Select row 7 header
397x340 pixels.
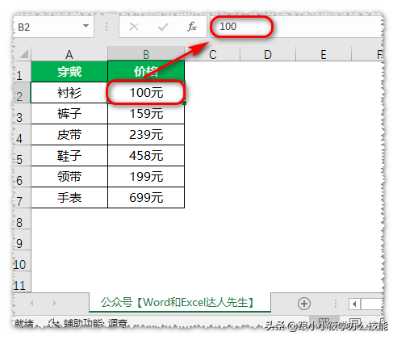pos(22,198)
